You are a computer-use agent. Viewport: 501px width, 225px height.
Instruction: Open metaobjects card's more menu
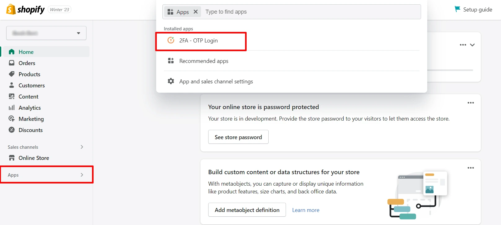tap(471, 168)
